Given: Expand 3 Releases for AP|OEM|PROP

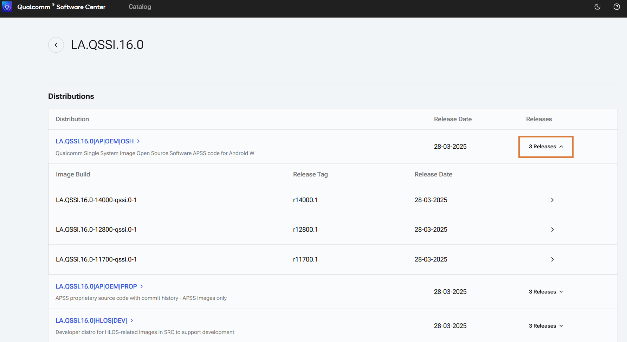Looking at the screenshot, I should pyautogui.click(x=546, y=292).
